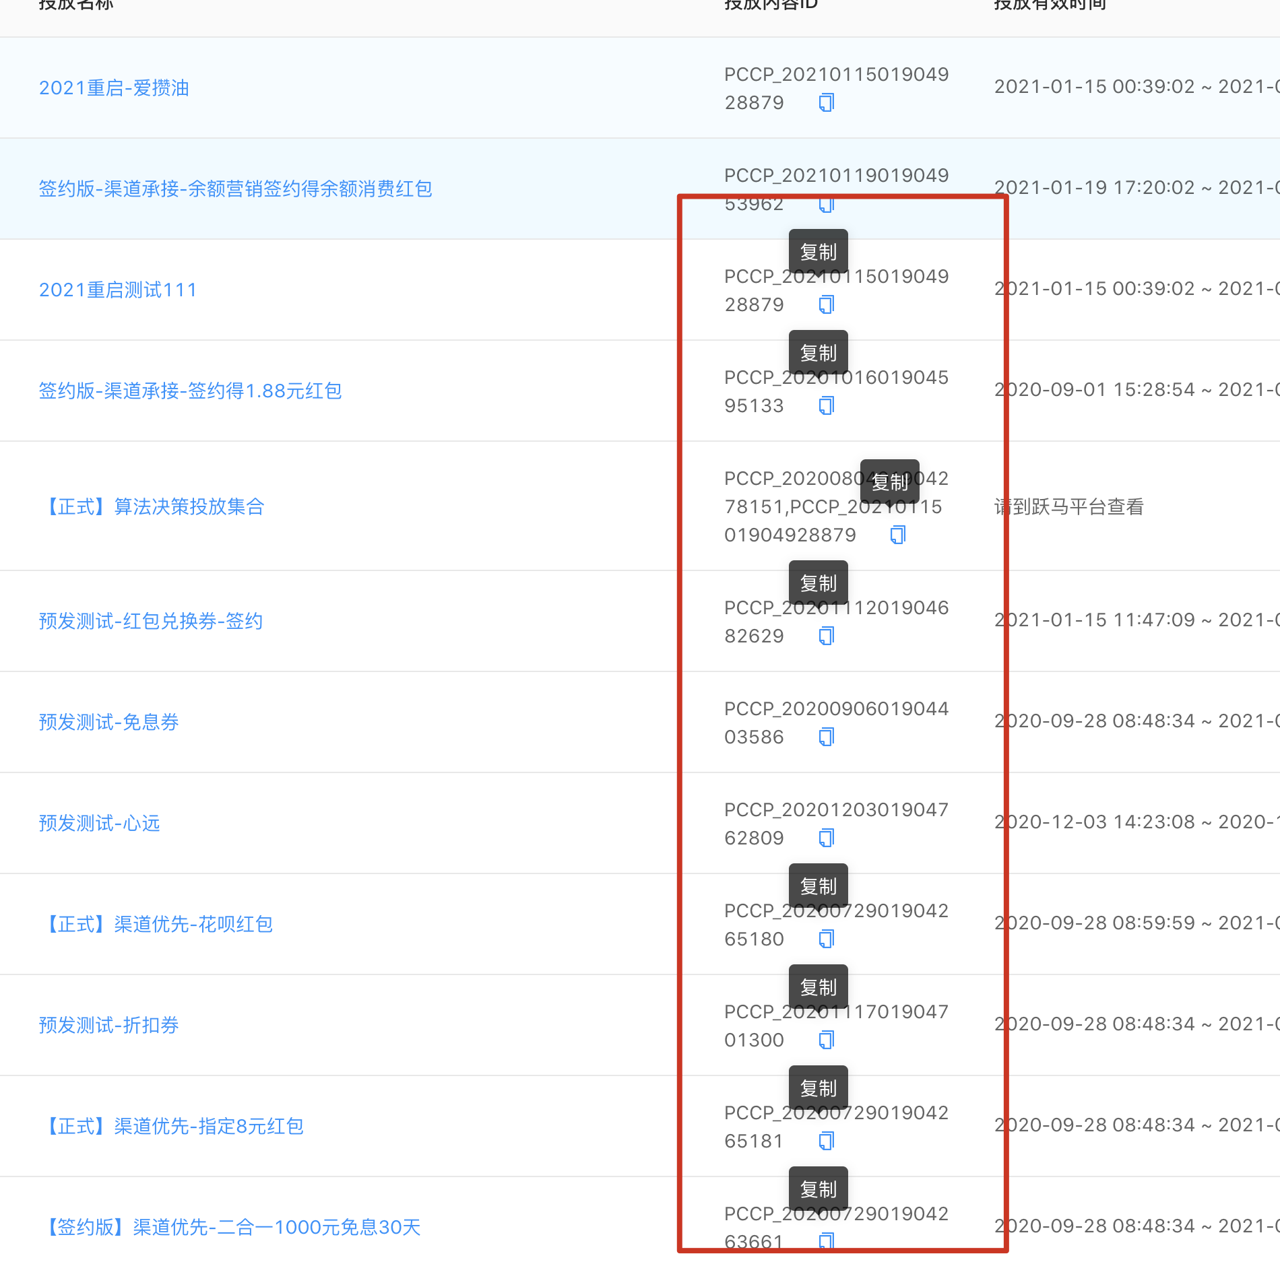Open 预发测试-免息券 link
The height and width of the screenshot is (1262, 1280).
click(108, 722)
